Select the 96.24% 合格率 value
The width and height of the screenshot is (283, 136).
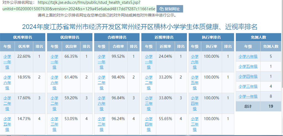(118, 119)
